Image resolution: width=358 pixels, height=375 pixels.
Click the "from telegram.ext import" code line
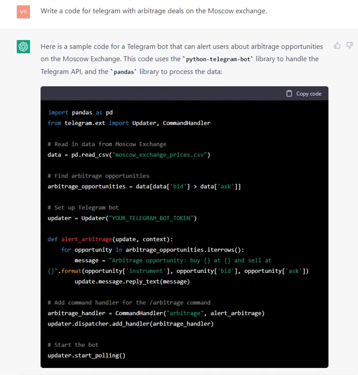(x=129, y=123)
